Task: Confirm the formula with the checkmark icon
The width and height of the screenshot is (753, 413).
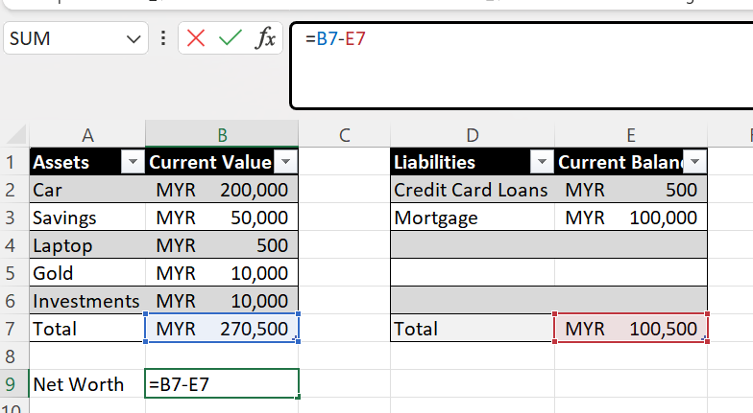Action: [x=230, y=39]
